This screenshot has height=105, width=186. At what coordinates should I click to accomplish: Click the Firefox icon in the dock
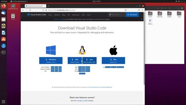3,6
